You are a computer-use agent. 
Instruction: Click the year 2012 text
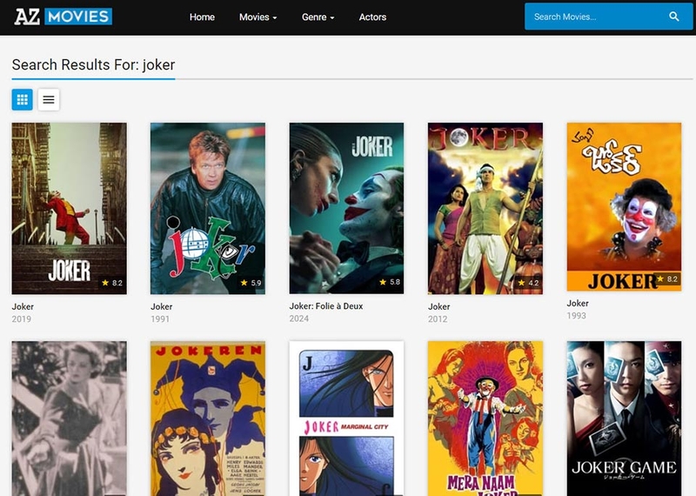pyautogui.click(x=438, y=318)
